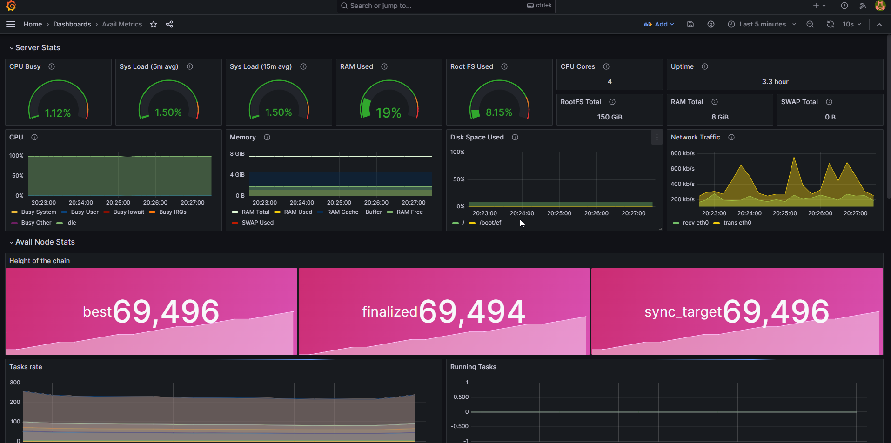This screenshot has width=891, height=443.
Task: Toggle RAM Used series in Memory legend
Action: coord(298,212)
